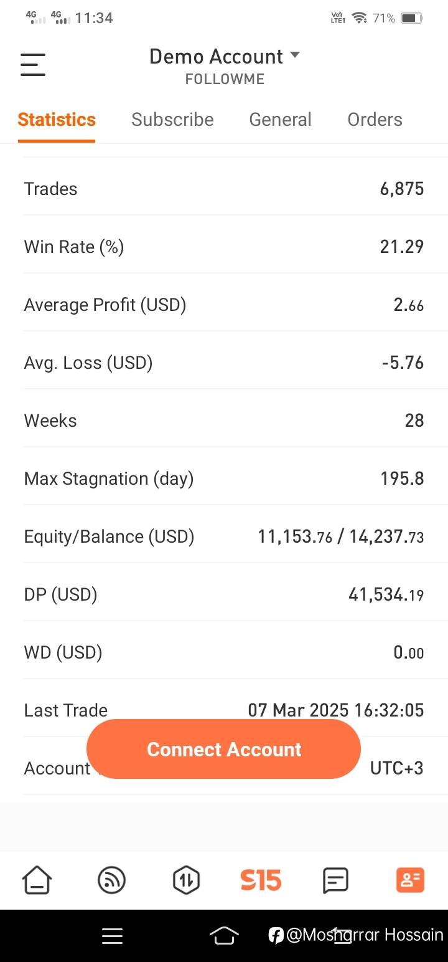Tap the Last Trade date value
Viewport: 448px width, 962px height.
[x=335, y=710]
